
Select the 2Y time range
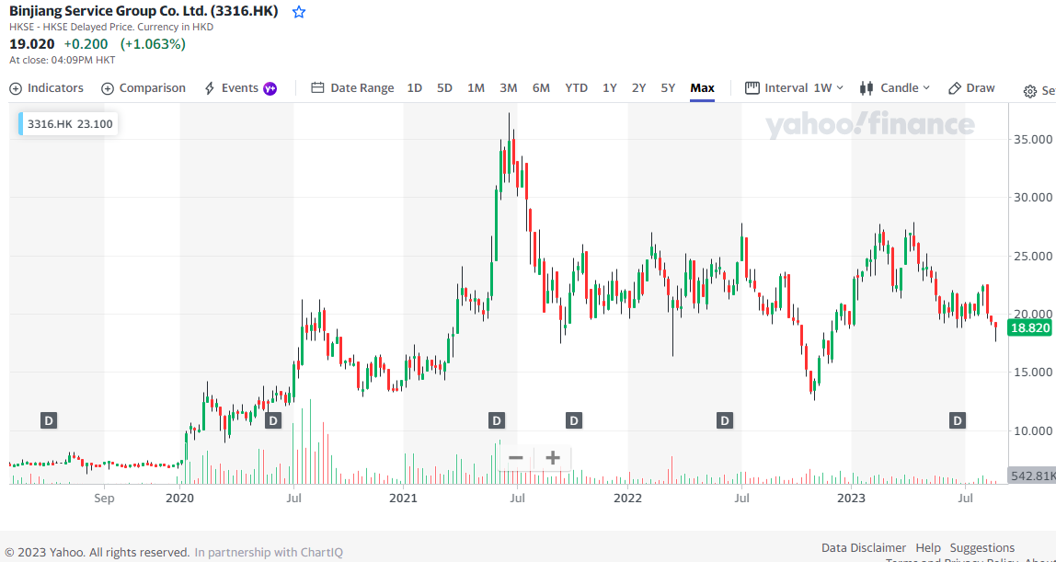[639, 88]
